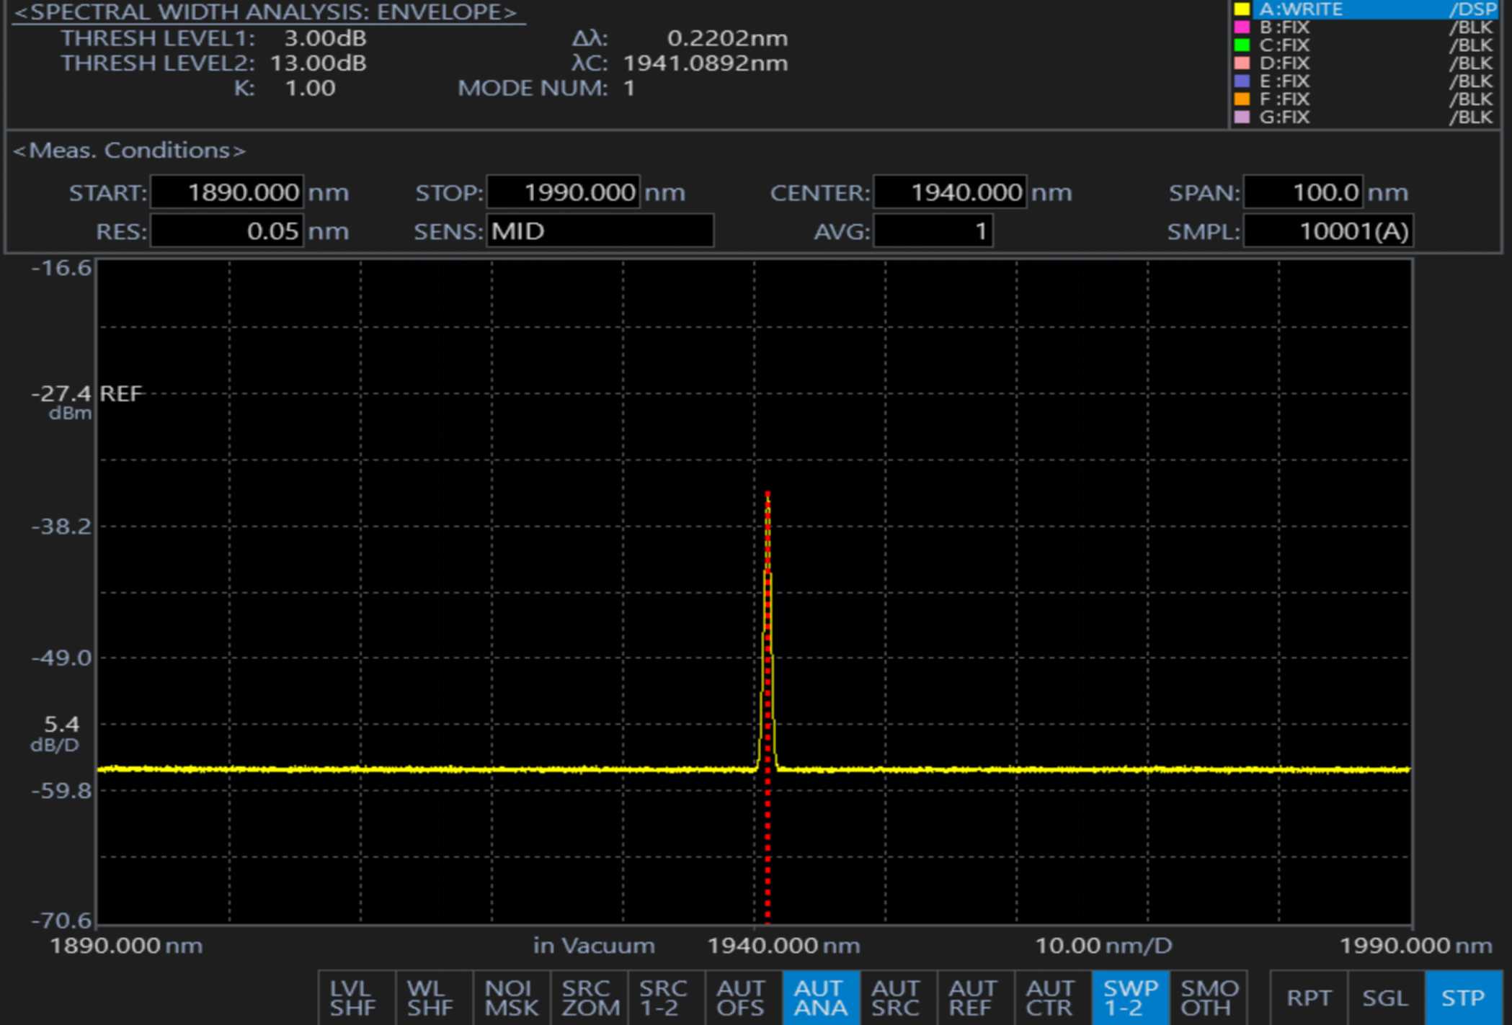1512x1025 pixels.
Task: Toggle the SWP 1-2 sweep button
Action: click(x=1129, y=998)
